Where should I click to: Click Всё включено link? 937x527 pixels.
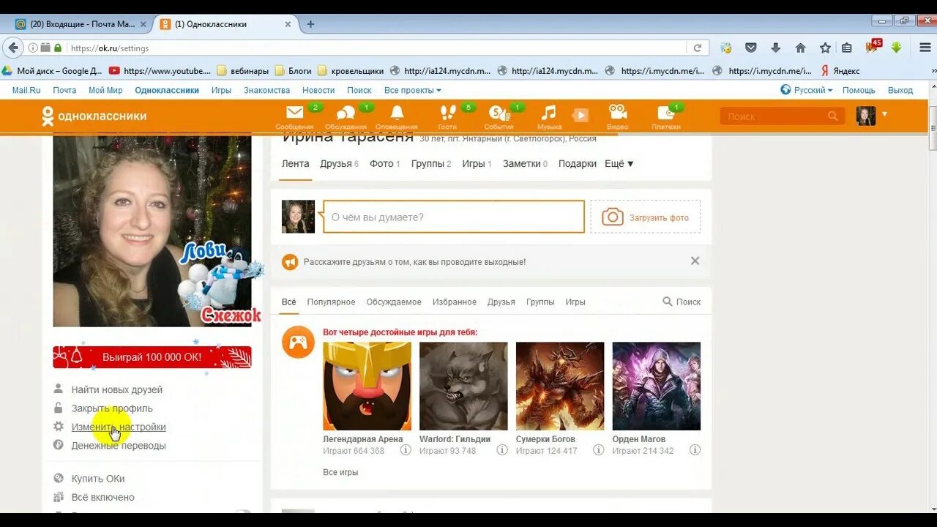103,497
